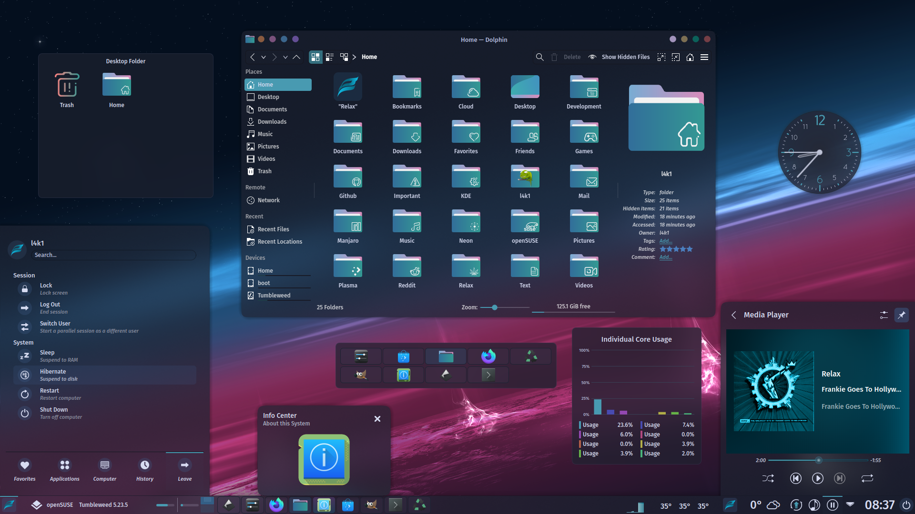This screenshot has width=915, height=514.
Task: Expand the forward history dropdown arrow
Action: click(x=285, y=57)
